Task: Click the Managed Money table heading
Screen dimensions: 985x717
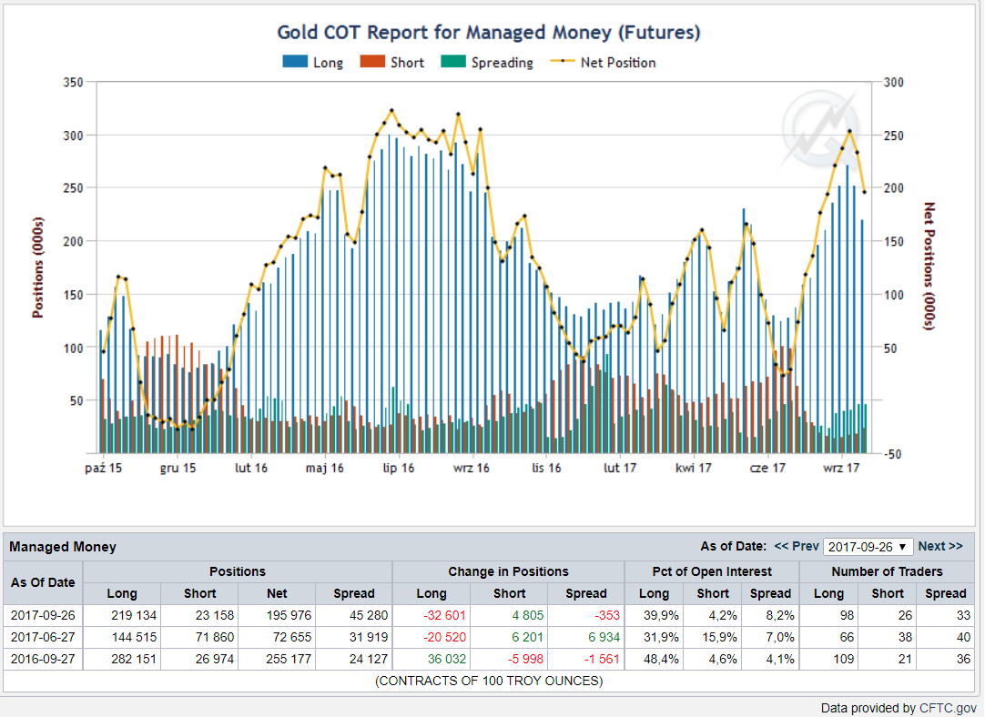Action: click(x=63, y=547)
